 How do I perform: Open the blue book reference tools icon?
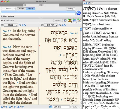pos(75,20)
